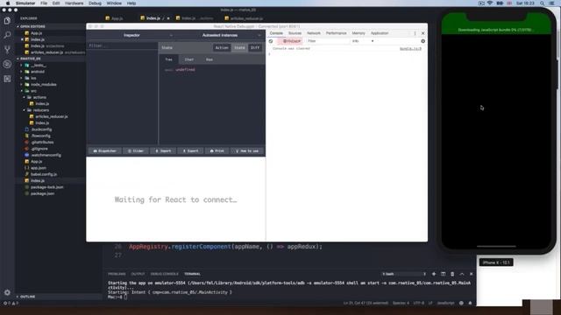Open the Memory tab in DevTools
This screenshot has height=315, width=561.
359,33
